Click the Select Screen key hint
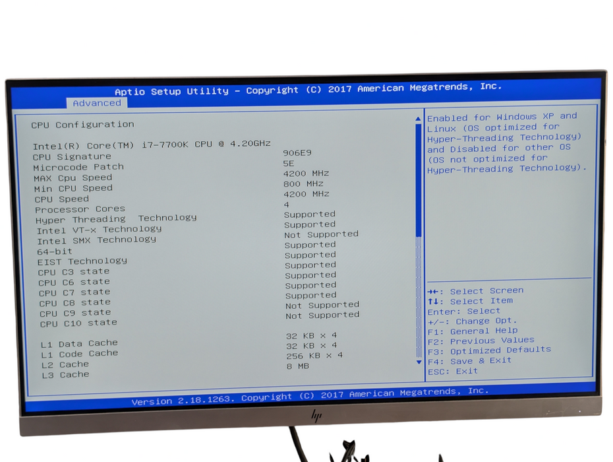This screenshot has width=613, height=462. click(x=475, y=291)
